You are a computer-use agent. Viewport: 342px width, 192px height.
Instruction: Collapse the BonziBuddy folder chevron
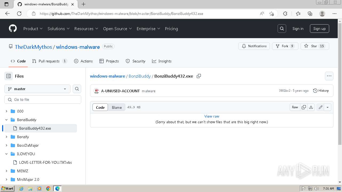pyautogui.click(x=6, y=120)
